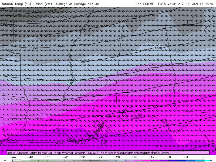Click the 0 color bar label
This screenshot has height=162, width=216.
[204, 157]
